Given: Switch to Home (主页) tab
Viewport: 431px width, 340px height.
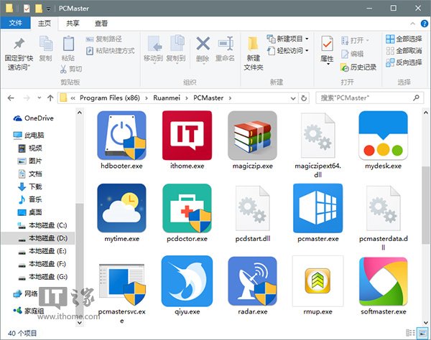Looking at the screenshot, I should coord(45,24).
